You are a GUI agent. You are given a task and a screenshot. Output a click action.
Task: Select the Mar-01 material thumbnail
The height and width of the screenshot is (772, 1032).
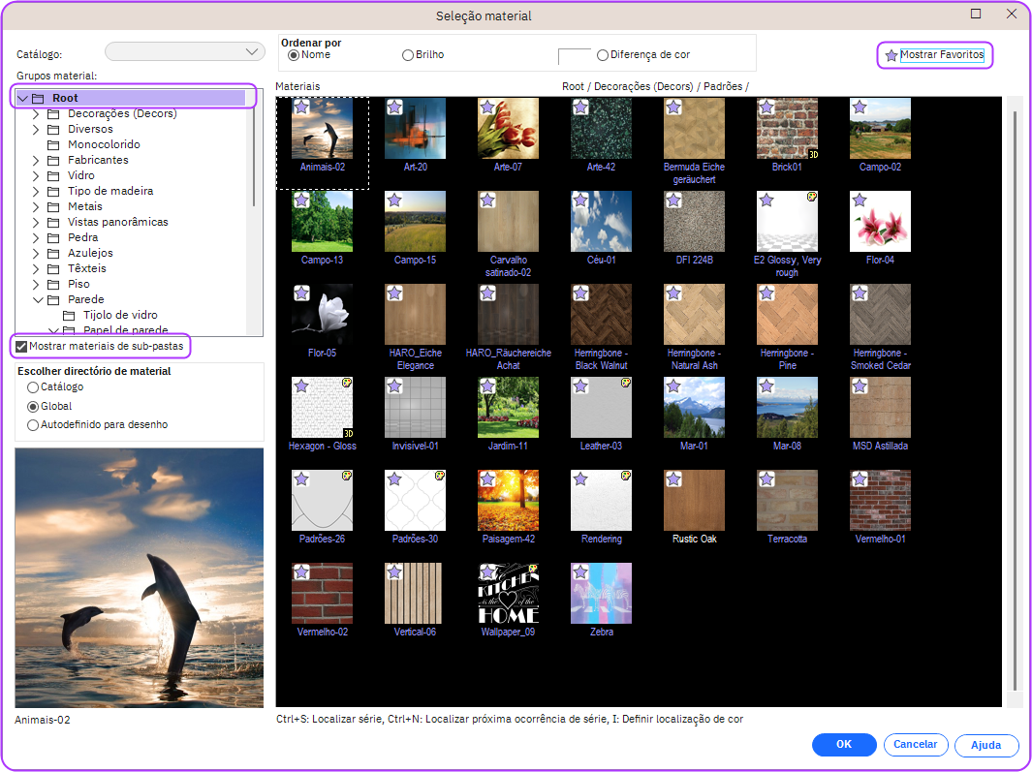click(694, 408)
